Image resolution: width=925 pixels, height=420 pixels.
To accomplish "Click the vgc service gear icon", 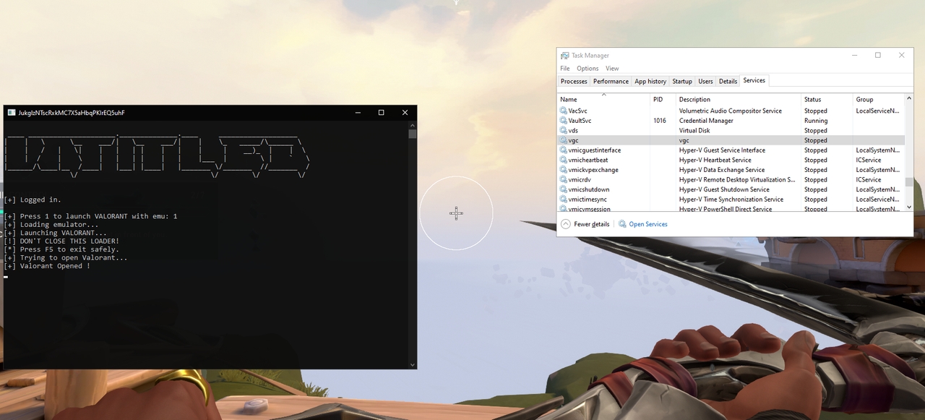I will pyautogui.click(x=564, y=140).
